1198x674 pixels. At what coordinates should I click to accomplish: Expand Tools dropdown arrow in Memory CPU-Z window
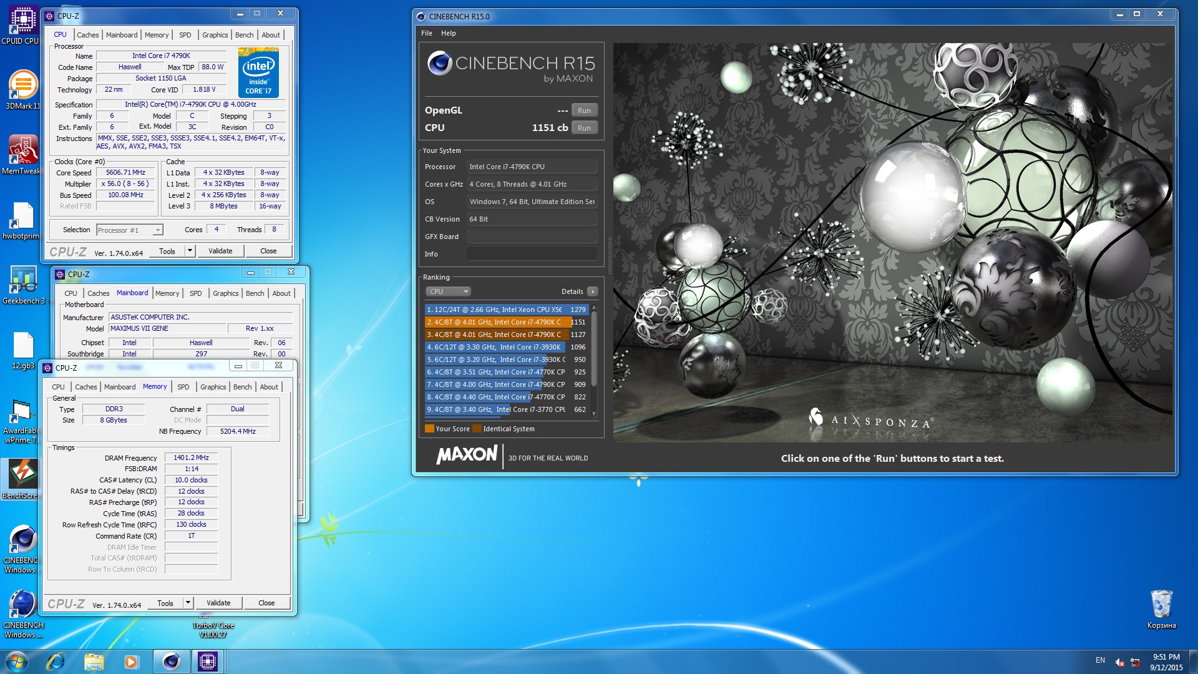188,603
